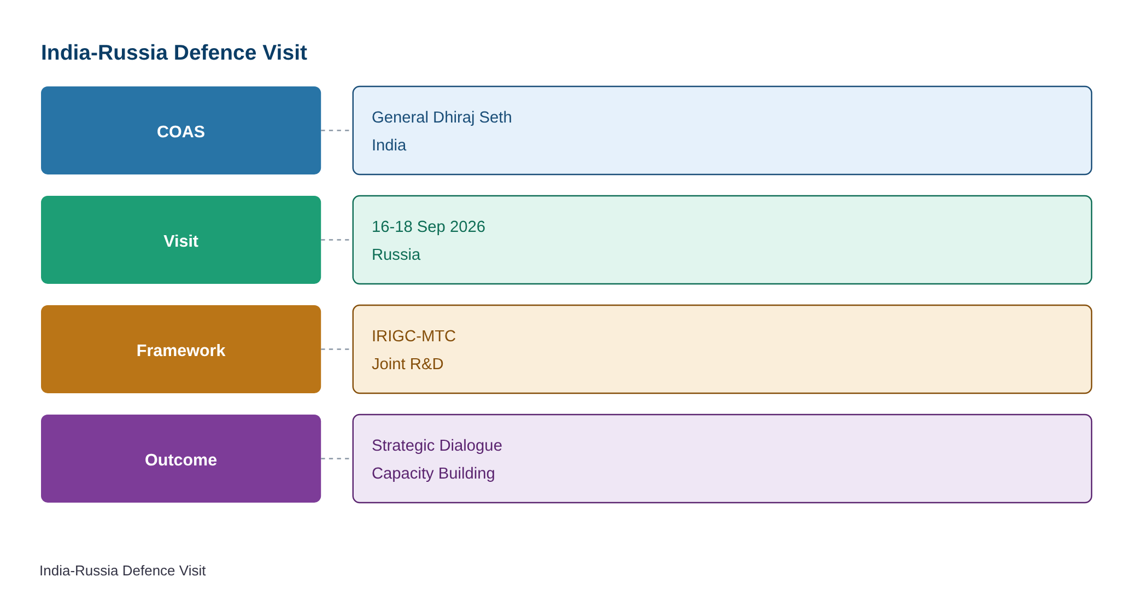
Task: Click empty area of light purple panel
Action: pyautogui.click(x=793, y=458)
